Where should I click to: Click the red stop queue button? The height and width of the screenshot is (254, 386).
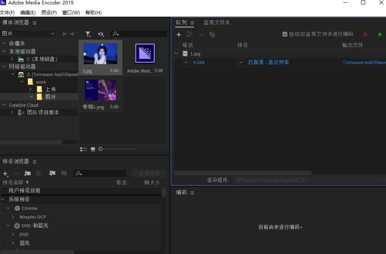click(x=365, y=35)
